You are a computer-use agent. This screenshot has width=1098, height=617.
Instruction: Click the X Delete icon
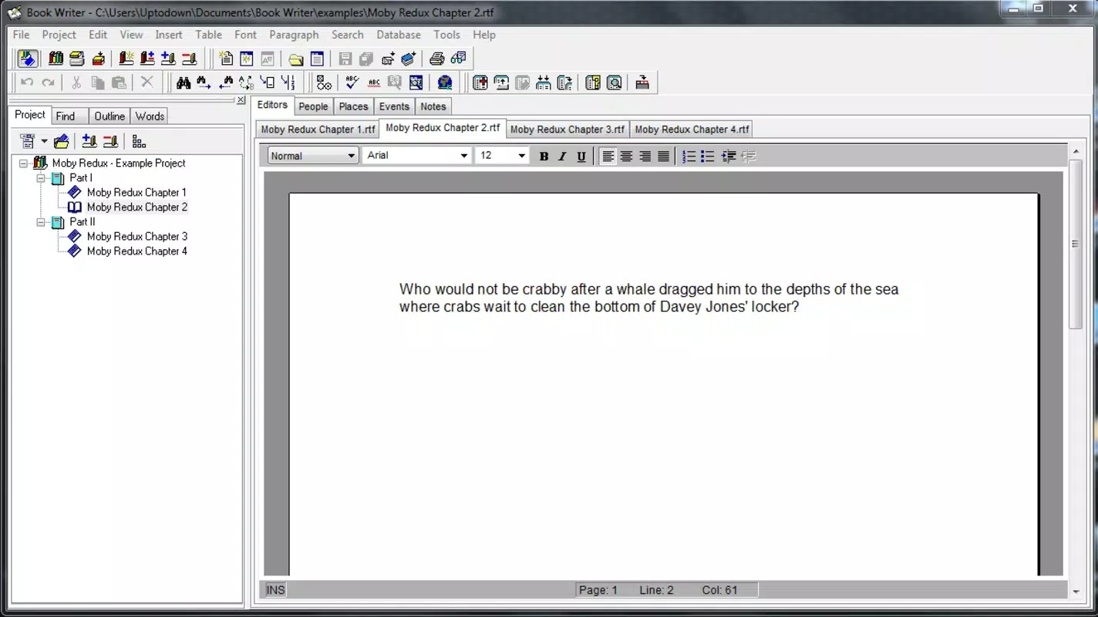(147, 83)
